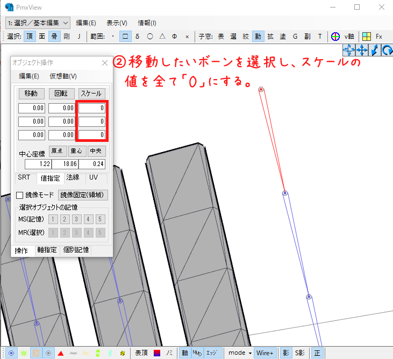Click the colored crosshair virtual axis icon
The height and width of the screenshot is (359, 393).
pyautogui.click(x=335, y=37)
